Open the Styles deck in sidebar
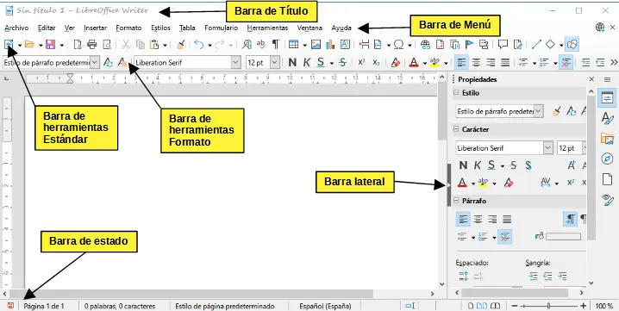The height and width of the screenshot is (311, 619). click(607, 118)
